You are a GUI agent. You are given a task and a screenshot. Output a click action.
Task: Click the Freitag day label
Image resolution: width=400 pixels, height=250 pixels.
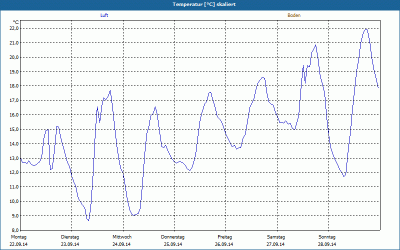224,237
